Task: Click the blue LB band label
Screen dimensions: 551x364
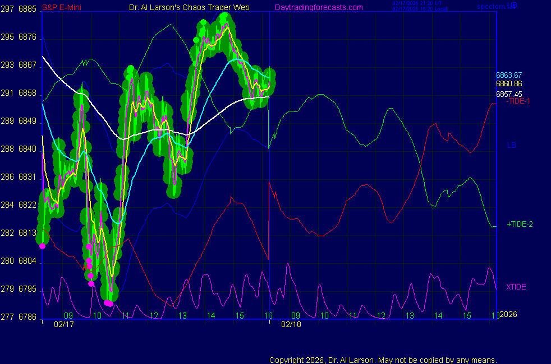Action: click(x=512, y=145)
